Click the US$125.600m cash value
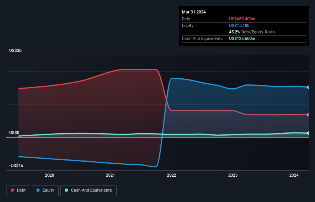Viewport: 315px width, 202px height. click(242, 38)
